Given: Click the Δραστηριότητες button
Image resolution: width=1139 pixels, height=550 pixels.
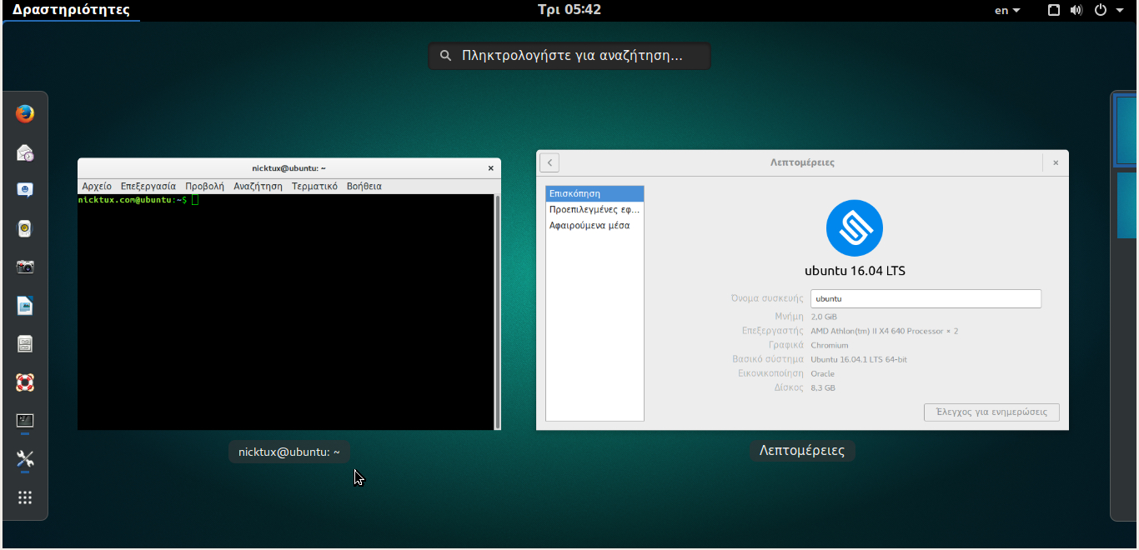Looking at the screenshot, I should 71,10.
